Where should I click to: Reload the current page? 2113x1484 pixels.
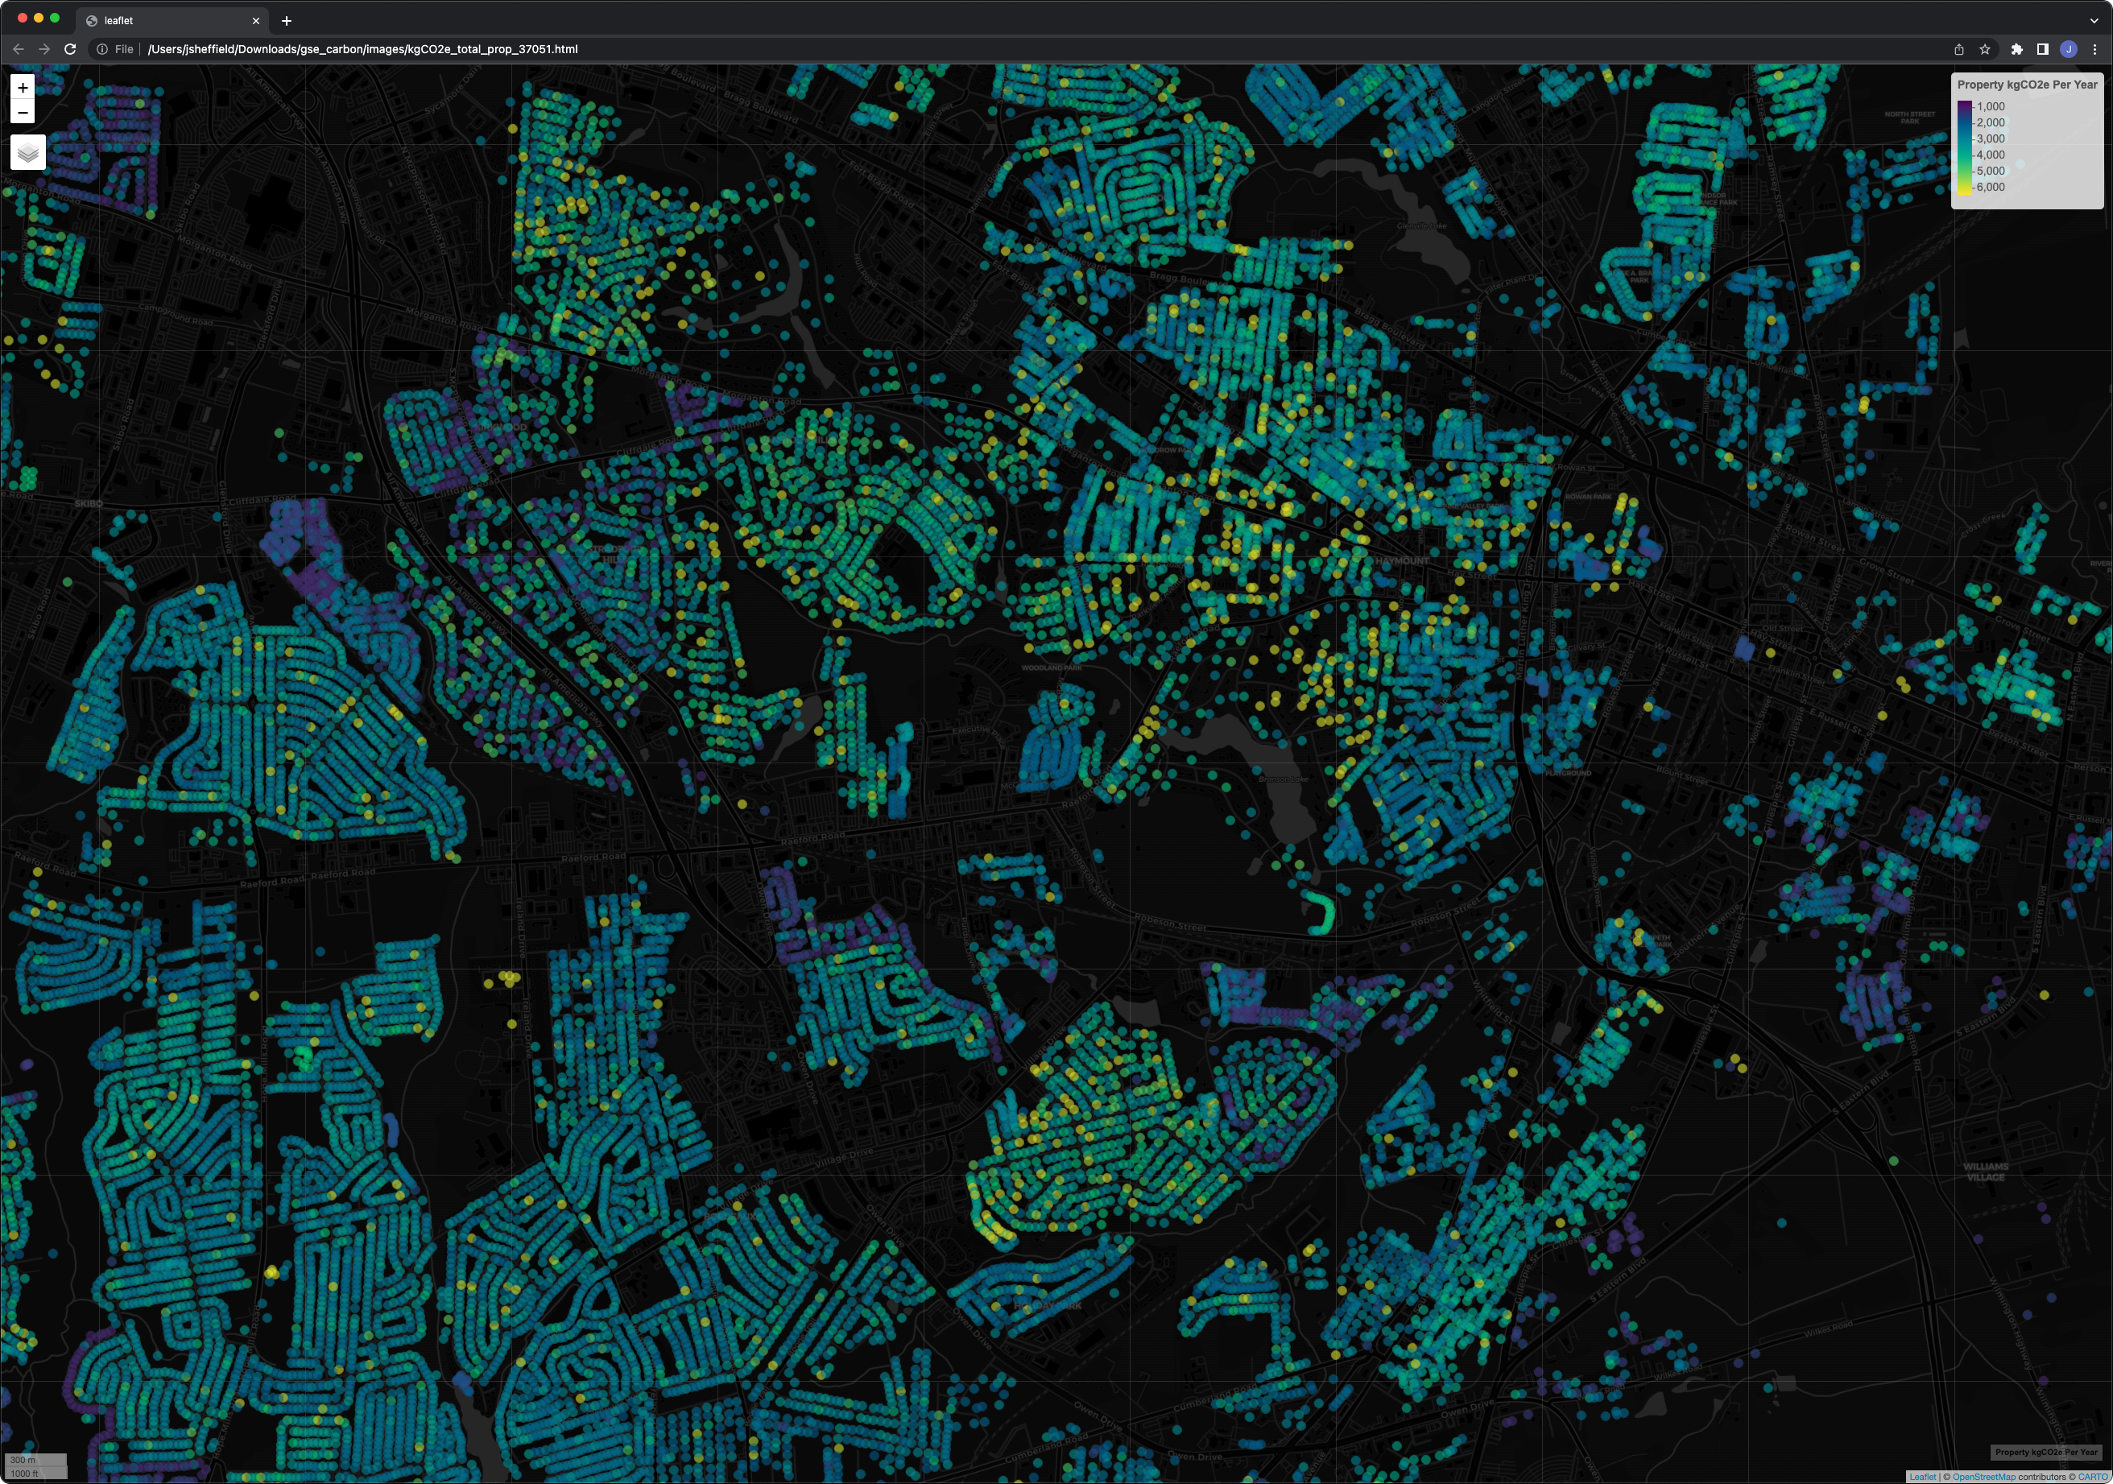(x=70, y=49)
